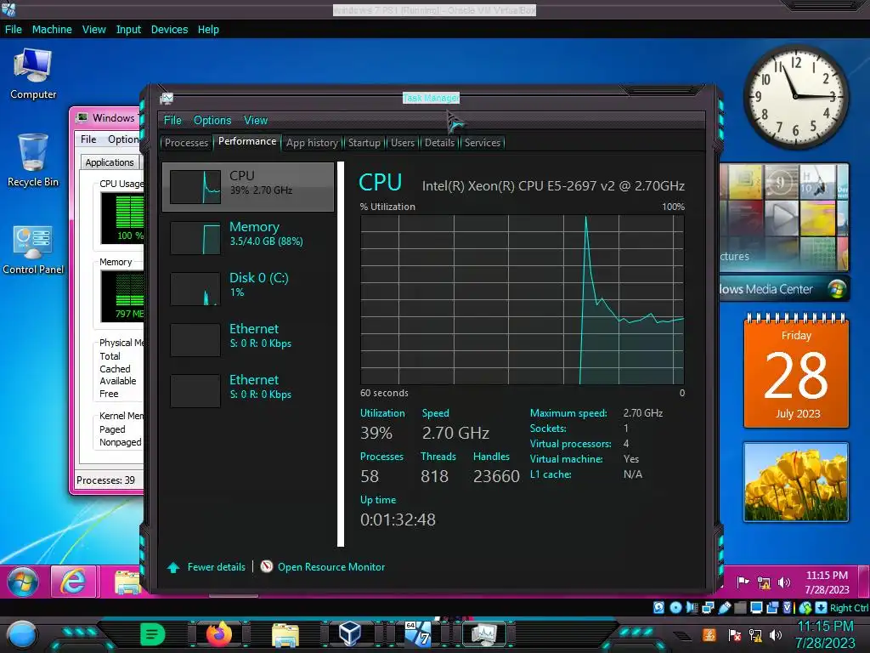Click the VirtualBox mouse integration globe icon
This screenshot has height=653, width=870.
[805, 607]
